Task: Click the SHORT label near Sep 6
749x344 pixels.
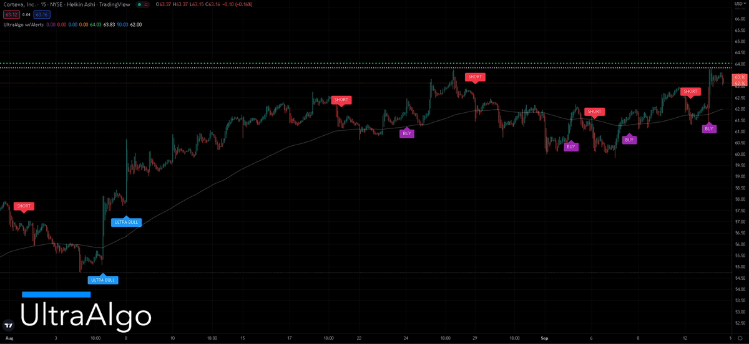Action: [x=594, y=112]
